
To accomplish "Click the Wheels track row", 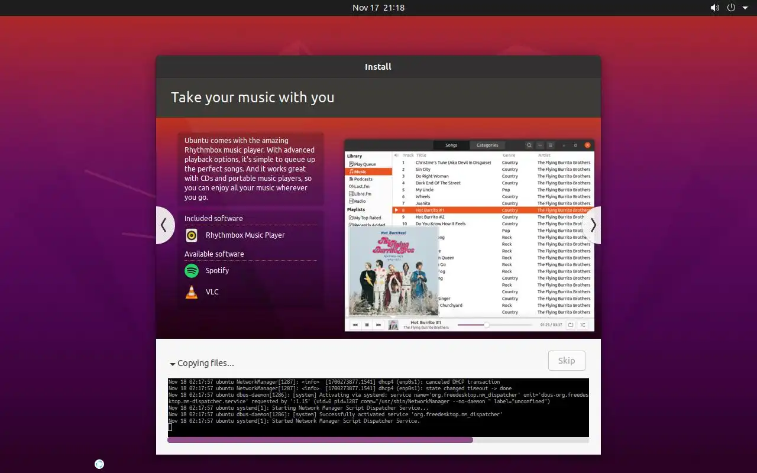I will click(493, 196).
